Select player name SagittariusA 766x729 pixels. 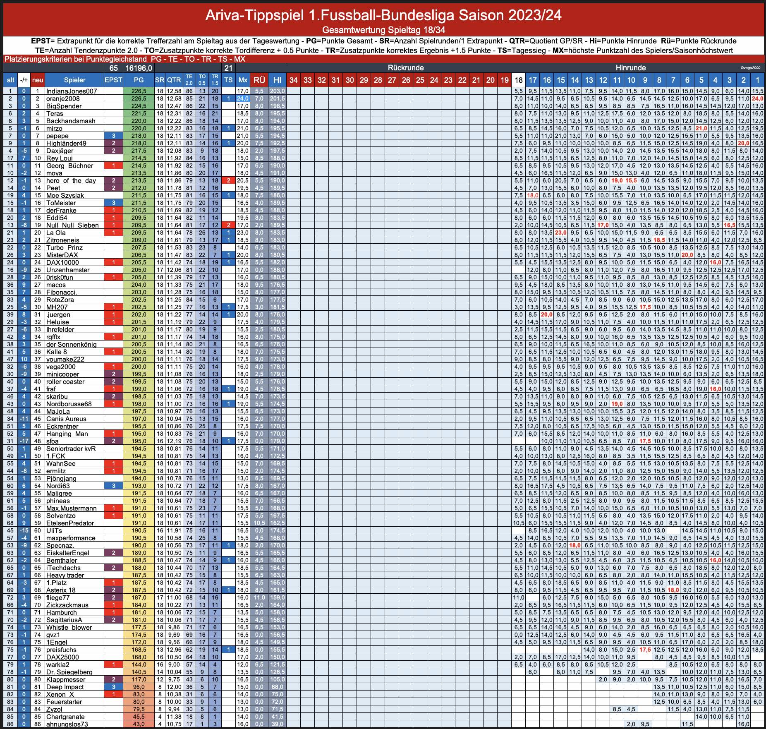64,620
